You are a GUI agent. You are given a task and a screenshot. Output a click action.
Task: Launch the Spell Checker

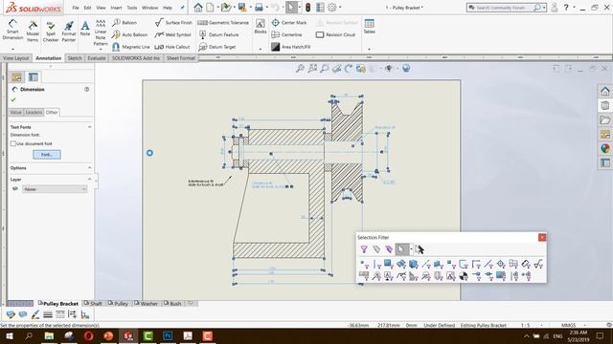(51, 32)
